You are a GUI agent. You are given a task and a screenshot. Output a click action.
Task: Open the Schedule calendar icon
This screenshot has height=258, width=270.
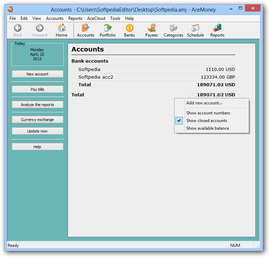pyautogui.click(x=195, y=28)
